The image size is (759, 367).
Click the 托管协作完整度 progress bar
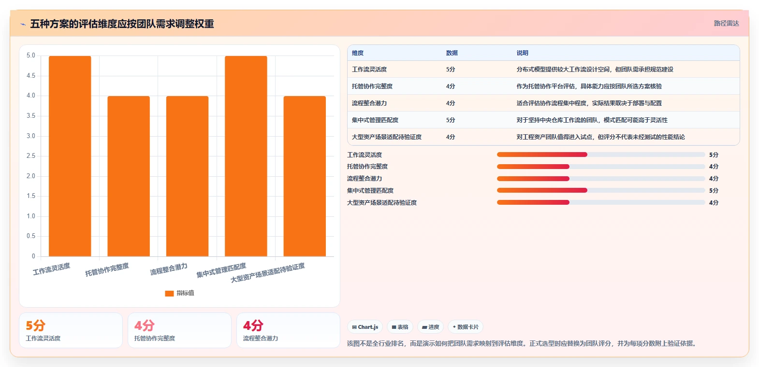coord(601,167)
